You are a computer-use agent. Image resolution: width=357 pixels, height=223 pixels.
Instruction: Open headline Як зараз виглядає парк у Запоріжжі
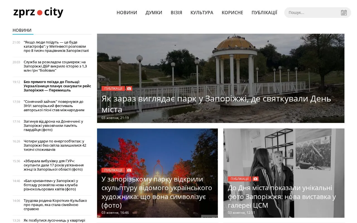point(216,104)
